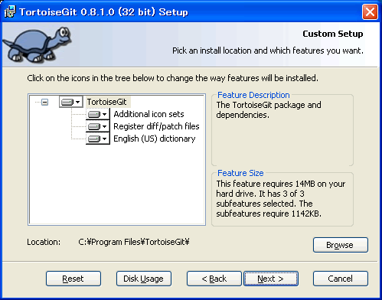Click the TortoiseGit turtle logo
This screenshot has width=382, height=300.
38,45
